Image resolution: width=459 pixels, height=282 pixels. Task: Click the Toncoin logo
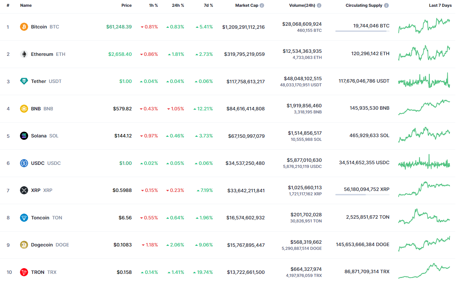click(x=24, y=218)
